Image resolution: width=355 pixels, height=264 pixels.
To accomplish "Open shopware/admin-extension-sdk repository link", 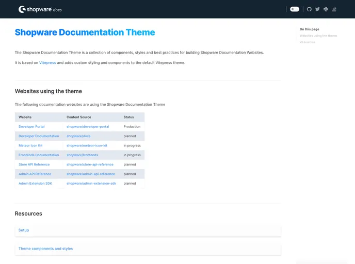I will point(91,184).
